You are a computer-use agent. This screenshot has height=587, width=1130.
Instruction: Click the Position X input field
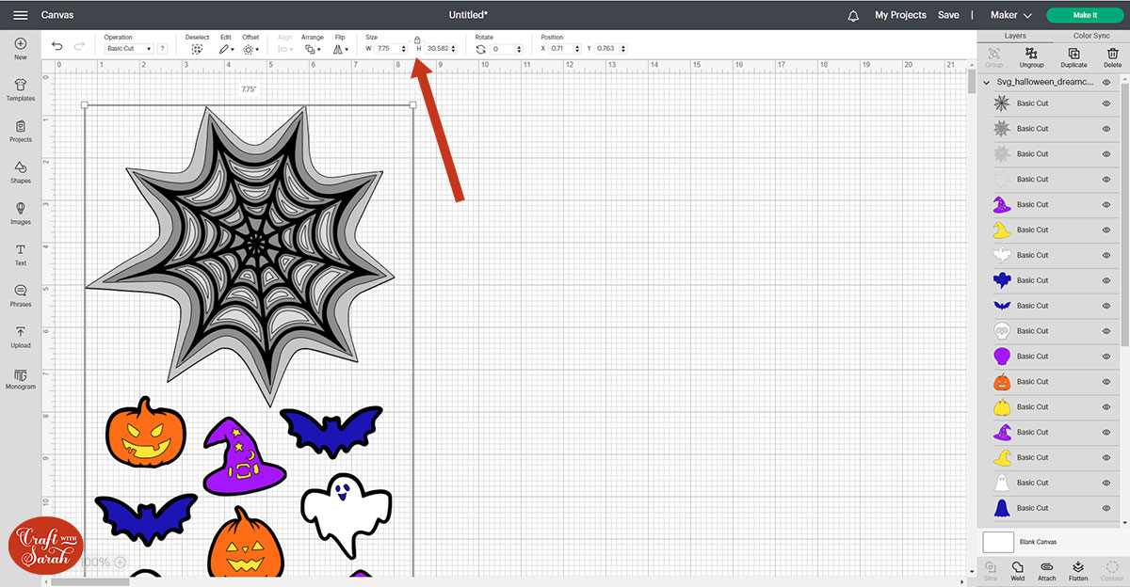point(562,48)
